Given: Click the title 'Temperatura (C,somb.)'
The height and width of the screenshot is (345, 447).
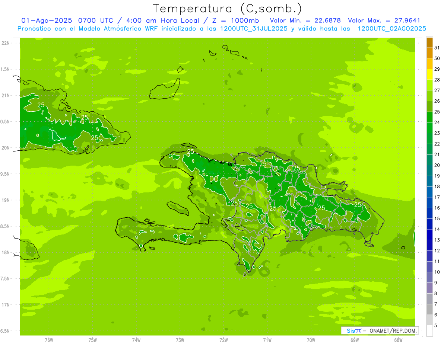Looking at the screenshot, I should (228, 9).
